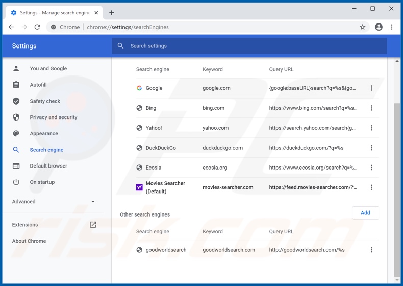Click the shield check icon for Safety check
This screenshot has width=403, height=286.
click(x=16, y=101)
